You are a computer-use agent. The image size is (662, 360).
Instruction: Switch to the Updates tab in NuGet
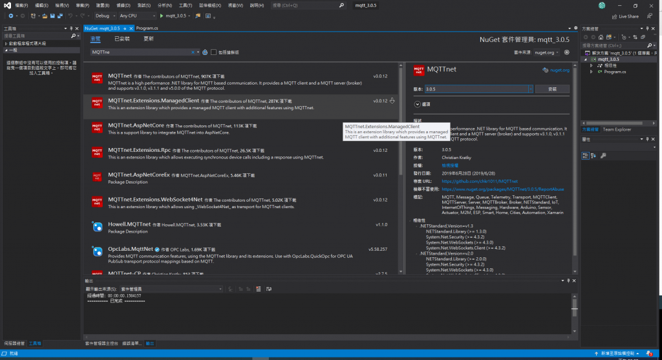coord(149,39)
